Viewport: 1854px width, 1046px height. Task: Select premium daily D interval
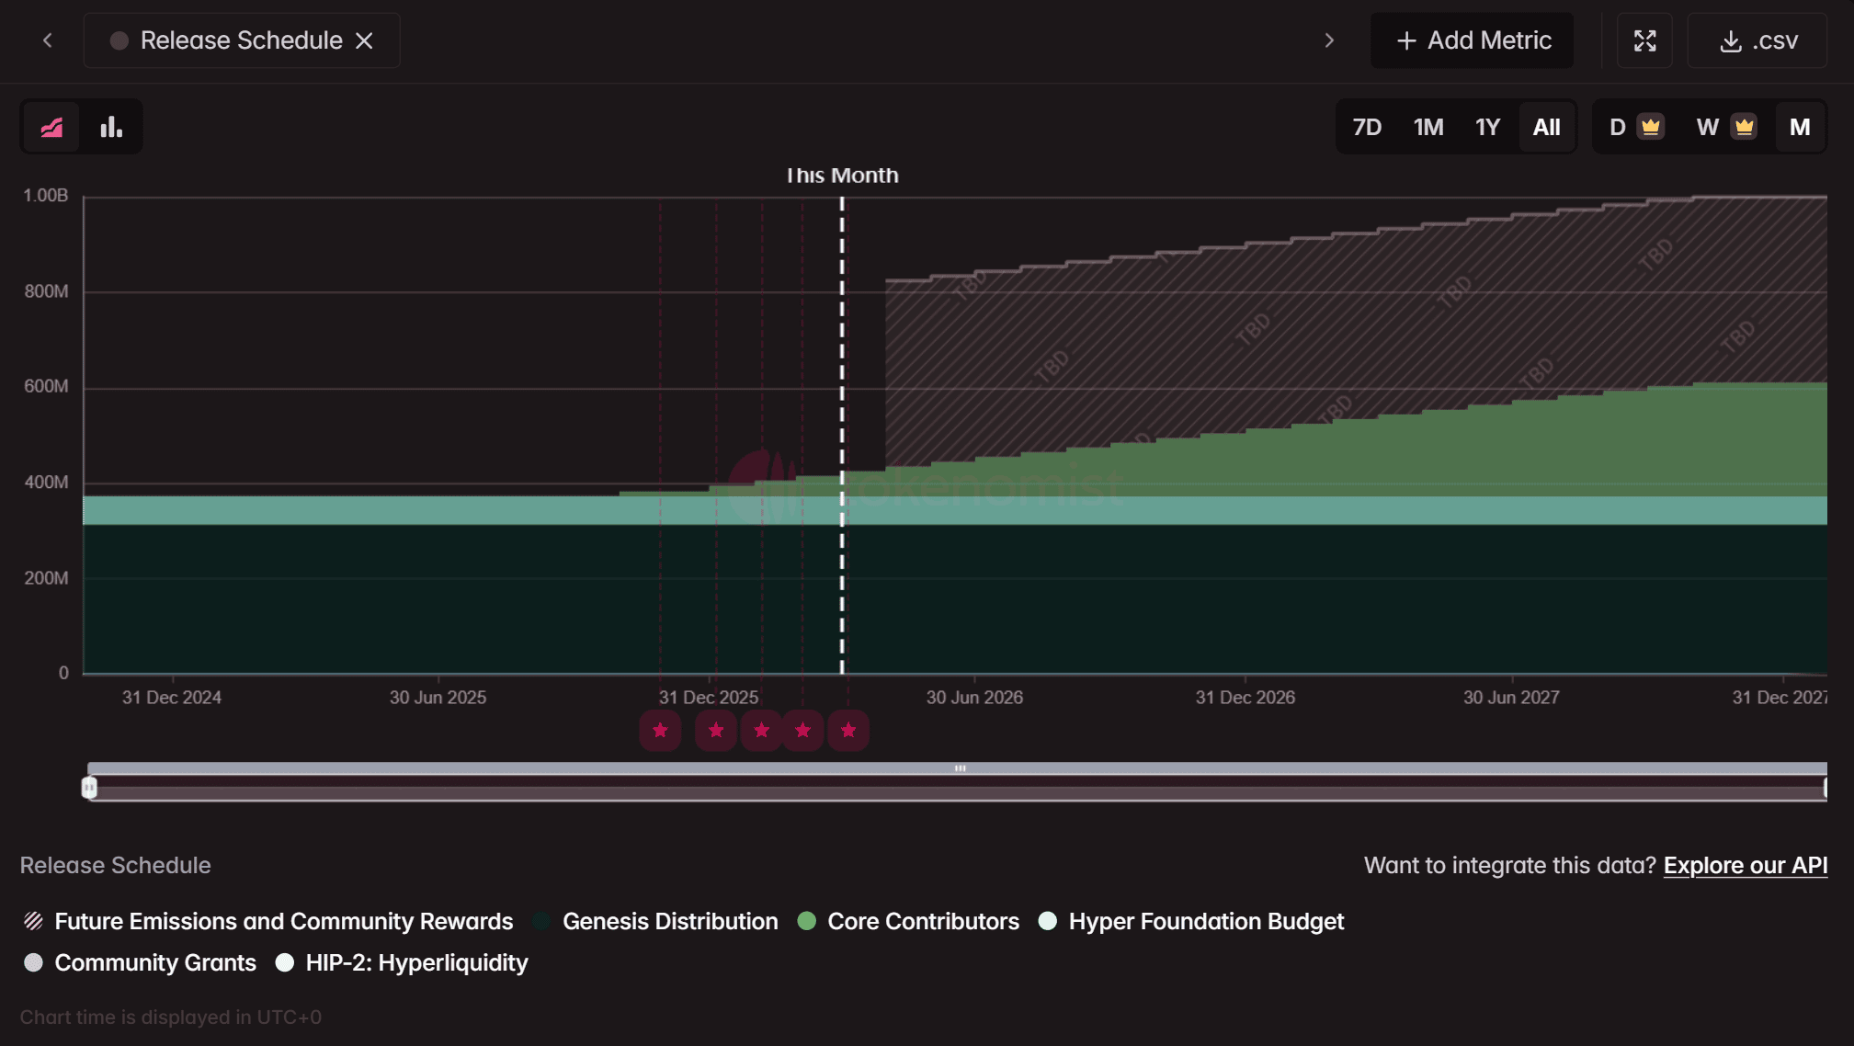[x=1633, y=127]
